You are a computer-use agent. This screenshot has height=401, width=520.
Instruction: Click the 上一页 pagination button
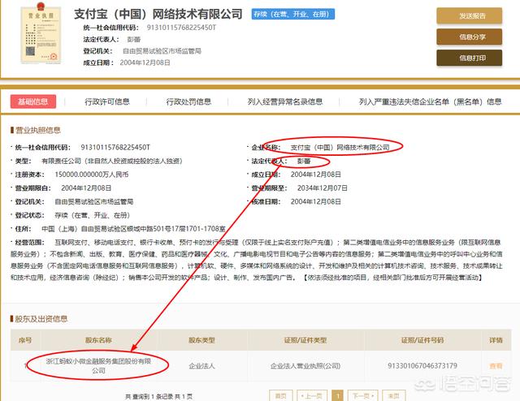(312, 395)
